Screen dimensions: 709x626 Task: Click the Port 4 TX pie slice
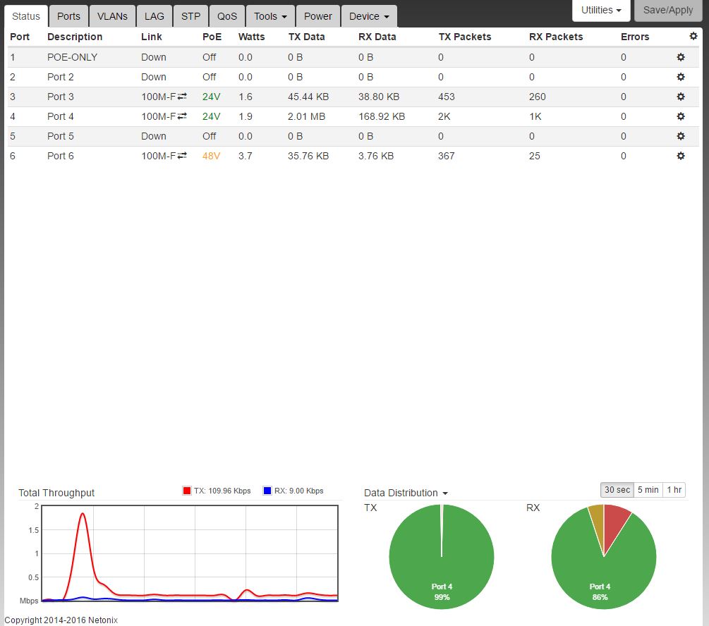coord(441,564)
